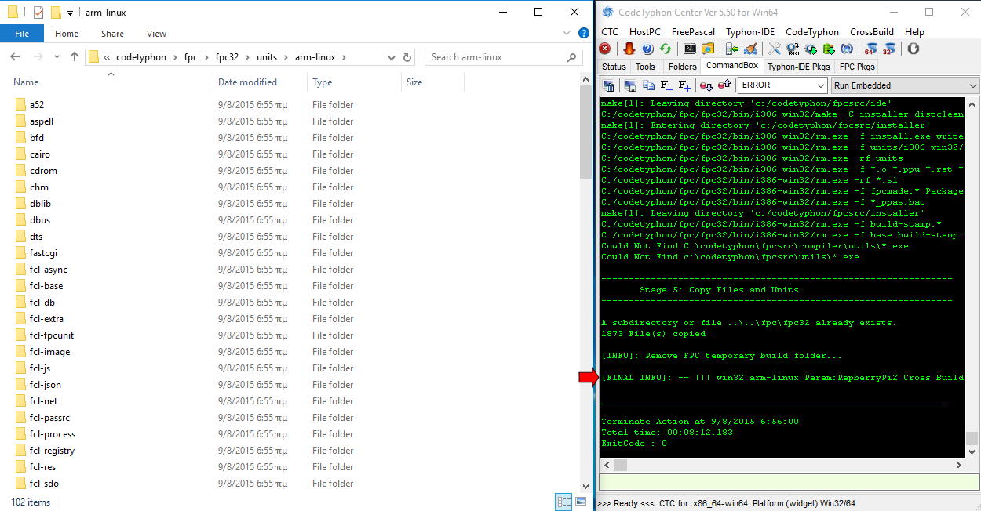
Task: Switch to details view button in Explorer
Action: pyautogui.click(x=563, y=502)
